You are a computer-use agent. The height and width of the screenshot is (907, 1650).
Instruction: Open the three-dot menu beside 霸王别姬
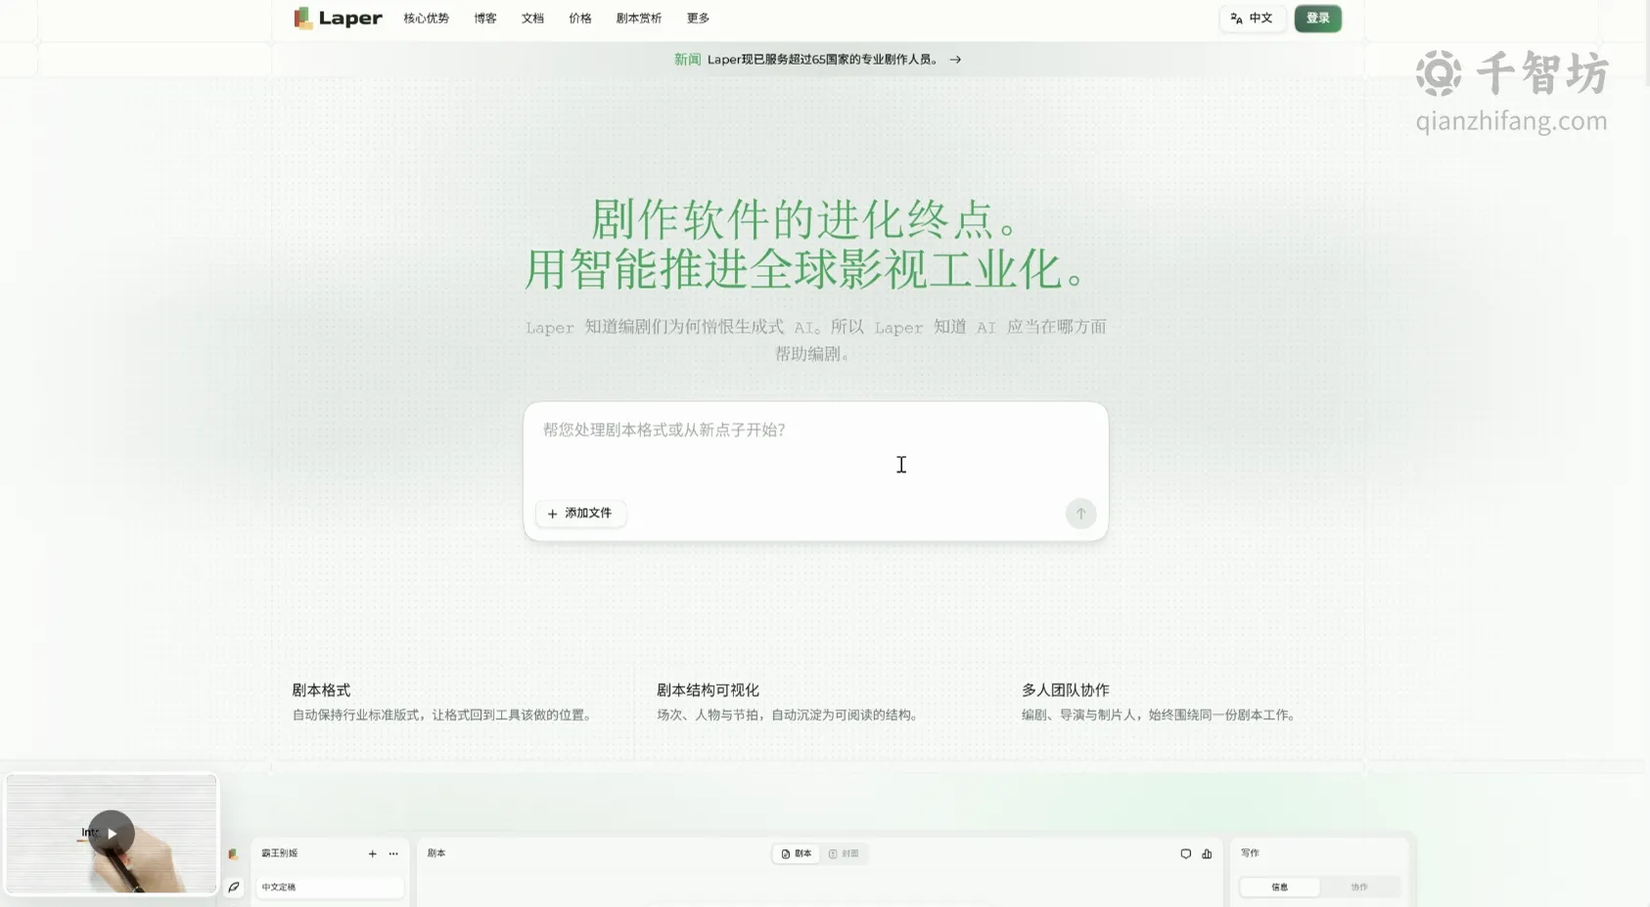(x=393, y=854)
